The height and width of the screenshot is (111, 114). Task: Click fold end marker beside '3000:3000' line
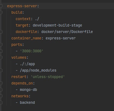(1, 51)
